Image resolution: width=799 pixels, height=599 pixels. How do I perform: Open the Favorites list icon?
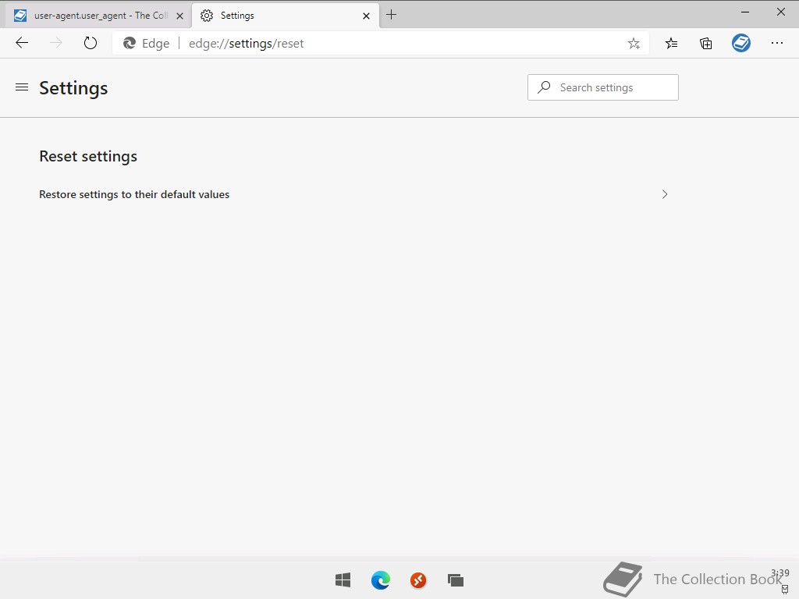click(x=671, y=44)
